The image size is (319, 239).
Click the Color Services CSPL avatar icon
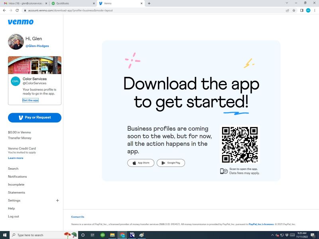tap(16, 81)
